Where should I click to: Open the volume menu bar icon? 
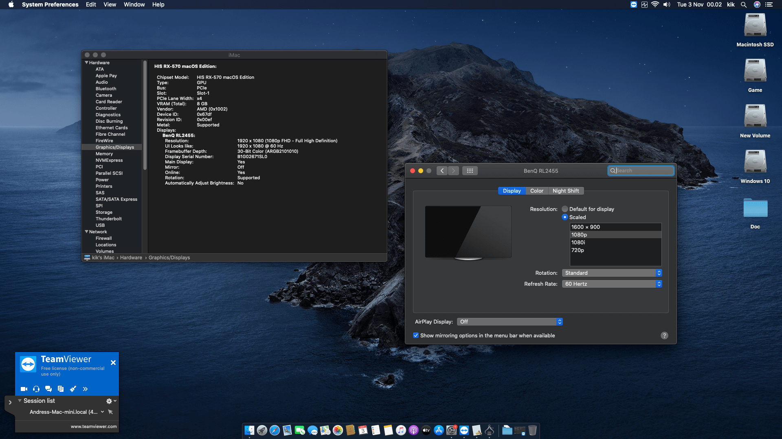pyautogui.click(x=666, y=4)
